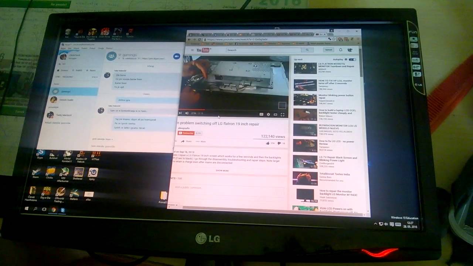Open Dig or Die desktop shortcut
This screenshot has width=473, height=266.
click(47, 192)
